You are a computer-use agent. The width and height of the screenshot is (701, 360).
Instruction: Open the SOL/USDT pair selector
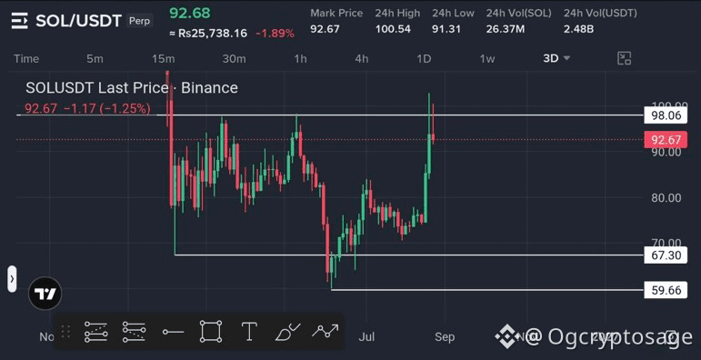(x=78, y=21)
